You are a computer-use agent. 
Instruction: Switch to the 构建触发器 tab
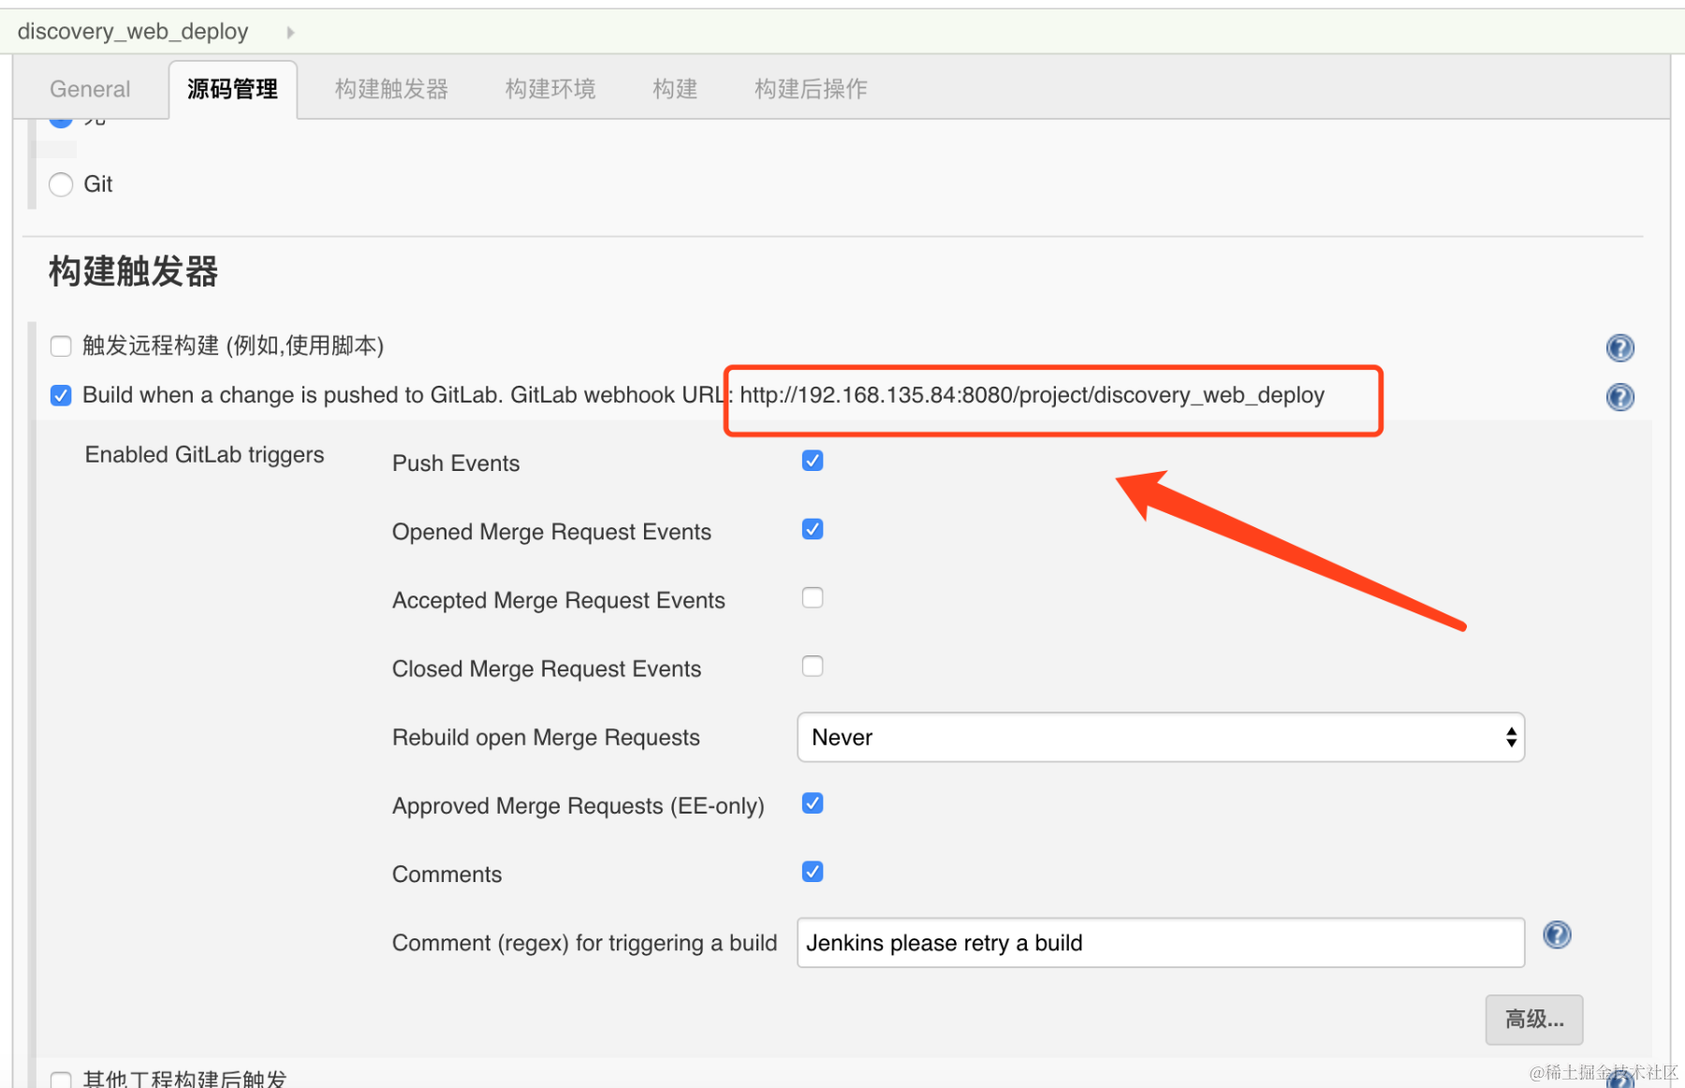click(391, 89)
